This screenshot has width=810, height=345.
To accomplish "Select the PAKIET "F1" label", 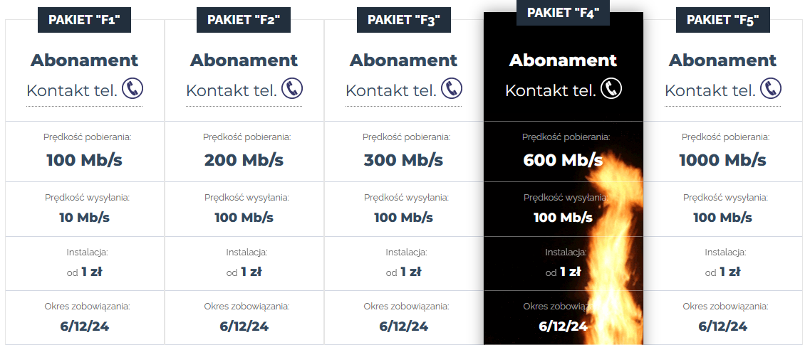I will [x=84, y=20].
